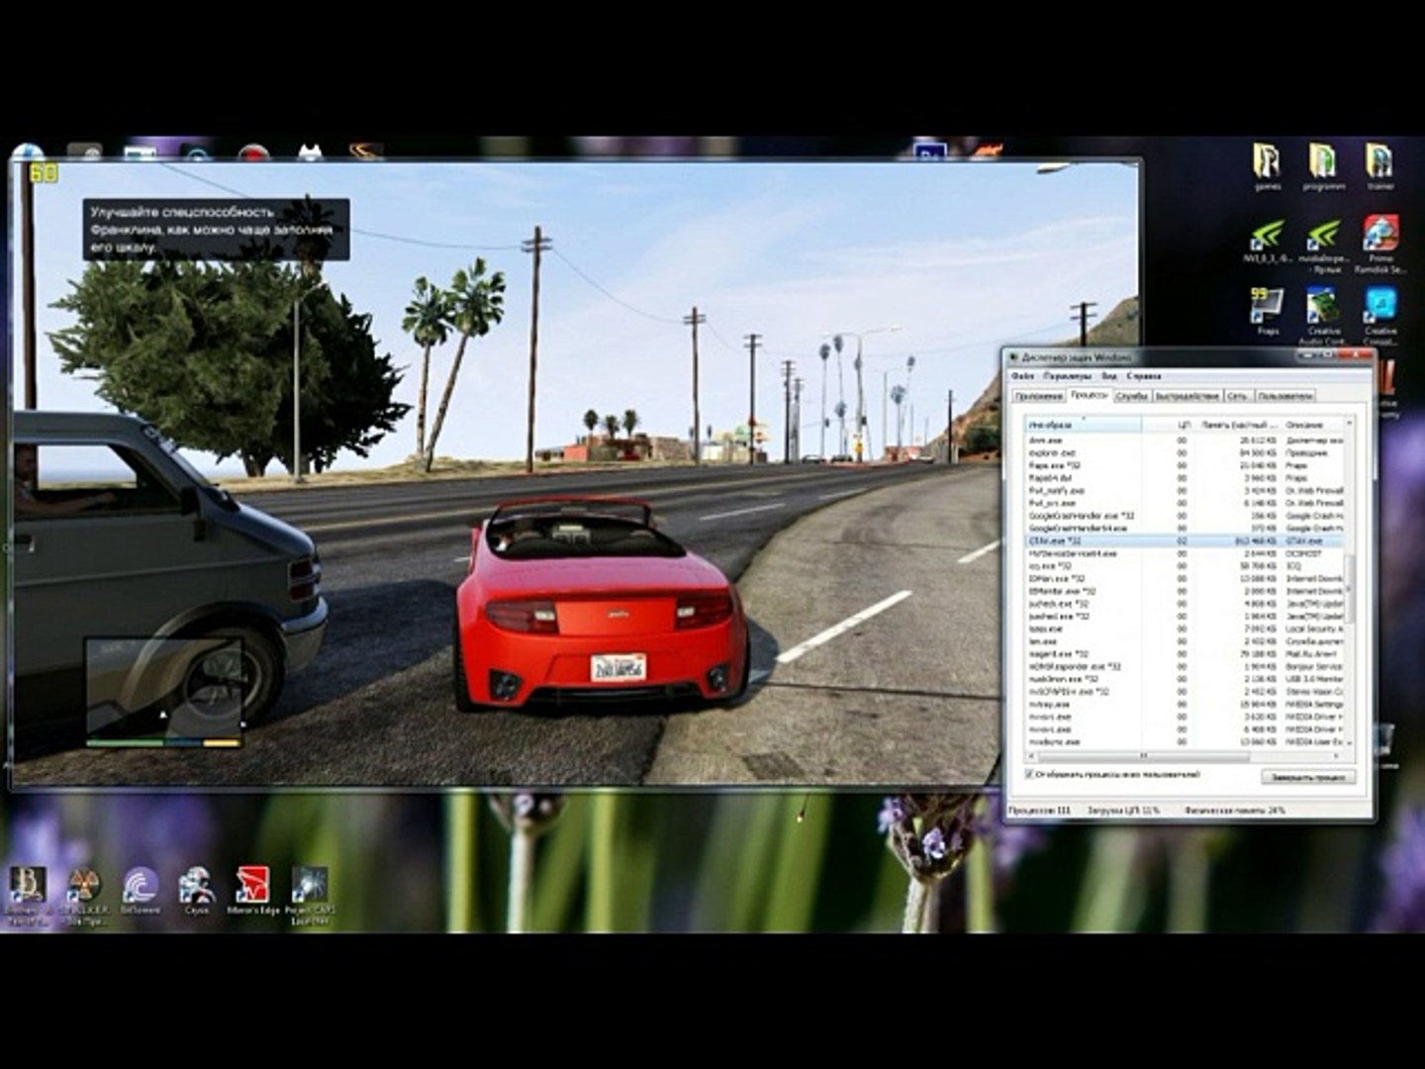Click horizontal scrollbar right arrow in process list
The height and width of the screenshot is (1069, 1425).
pyautogui.click(x=1336, y=755)
